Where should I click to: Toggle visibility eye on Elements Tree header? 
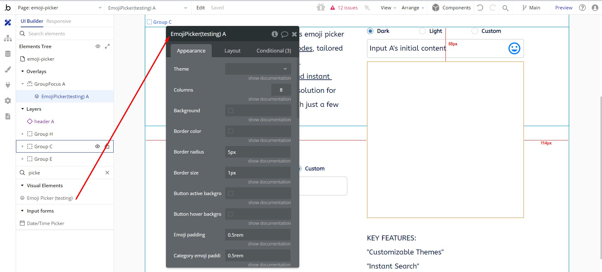[x=98, y=46]
